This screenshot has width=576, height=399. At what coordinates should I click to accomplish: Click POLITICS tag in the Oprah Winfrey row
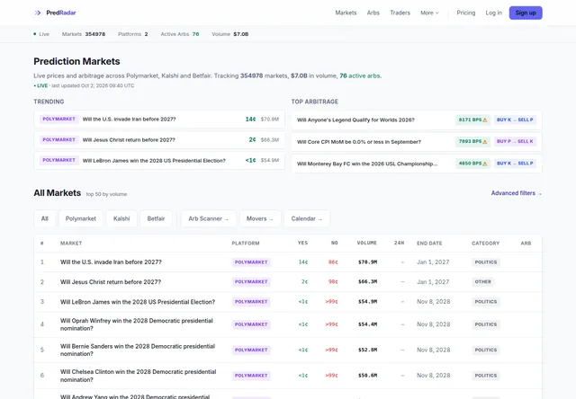pyautogui.click(x=486, y=324)
